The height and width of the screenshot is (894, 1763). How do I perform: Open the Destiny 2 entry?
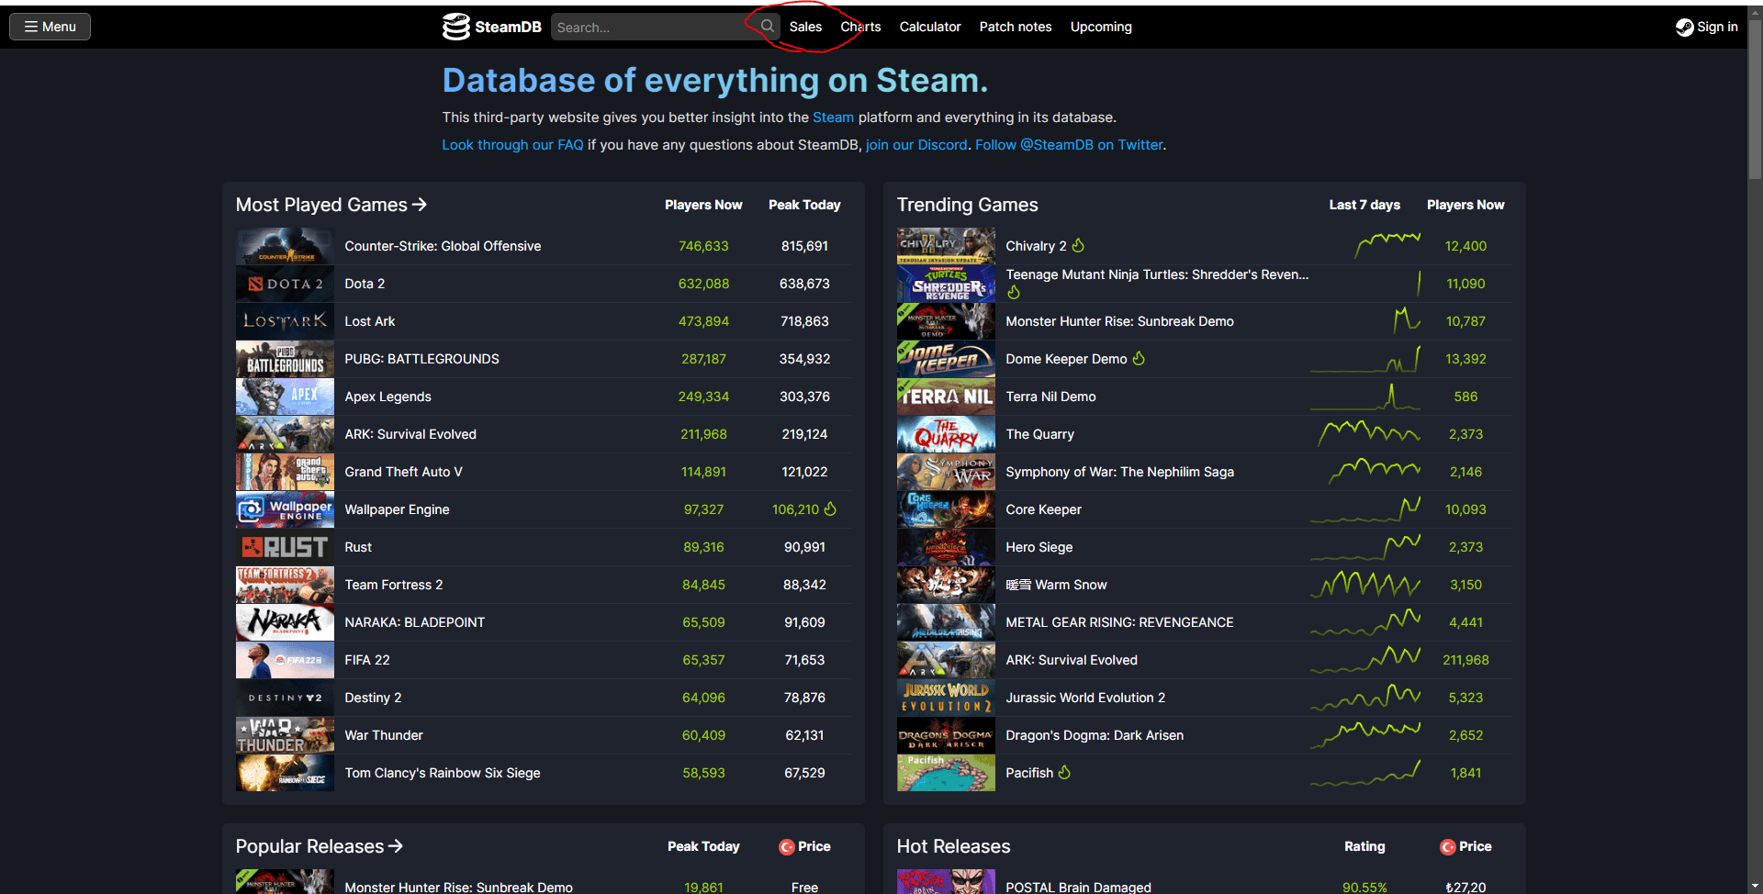click(373, 698)
